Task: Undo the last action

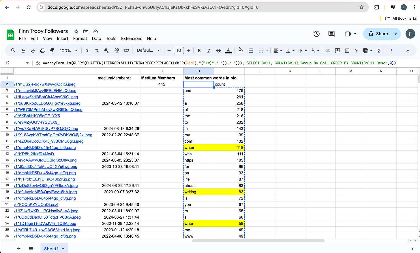Action: pos(23,51)
